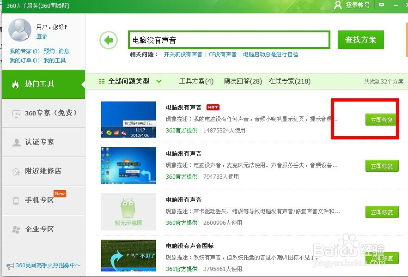Click 立即修复 for the 2600996人使用 result
408x277 pixels.
(382, 212)
